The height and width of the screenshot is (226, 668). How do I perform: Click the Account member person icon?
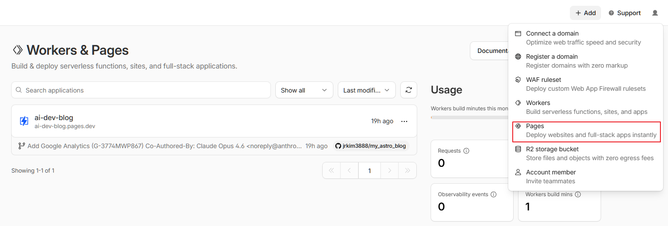click(x=518, y=172)
